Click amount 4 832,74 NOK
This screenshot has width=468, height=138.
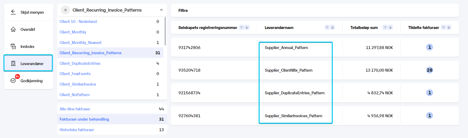pyautogui.click(x=380, y=93)
